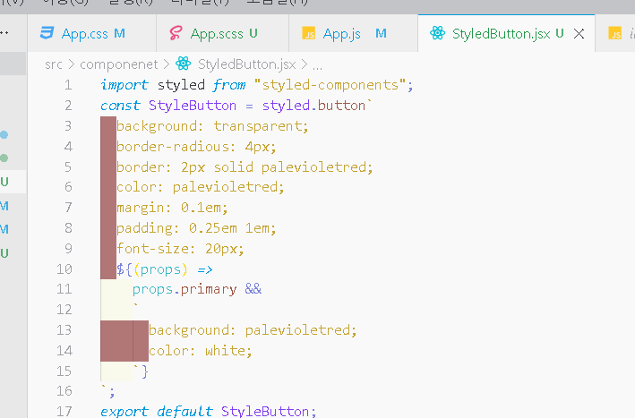Click the Sass icon on App.scss tab
Viewport: 635px width, 418px height.
[176, 33]
